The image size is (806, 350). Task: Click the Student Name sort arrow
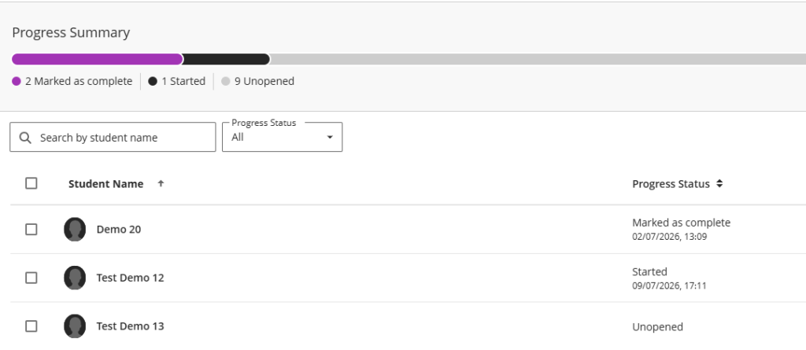tap(161, 183)
